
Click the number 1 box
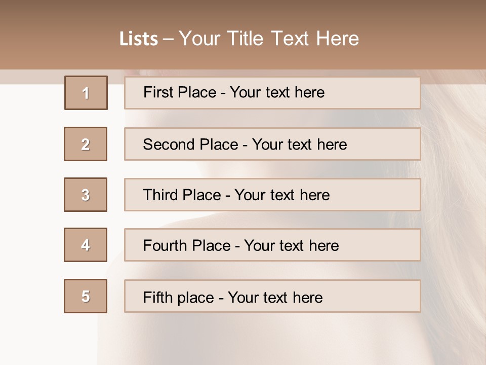coord(86,93)
